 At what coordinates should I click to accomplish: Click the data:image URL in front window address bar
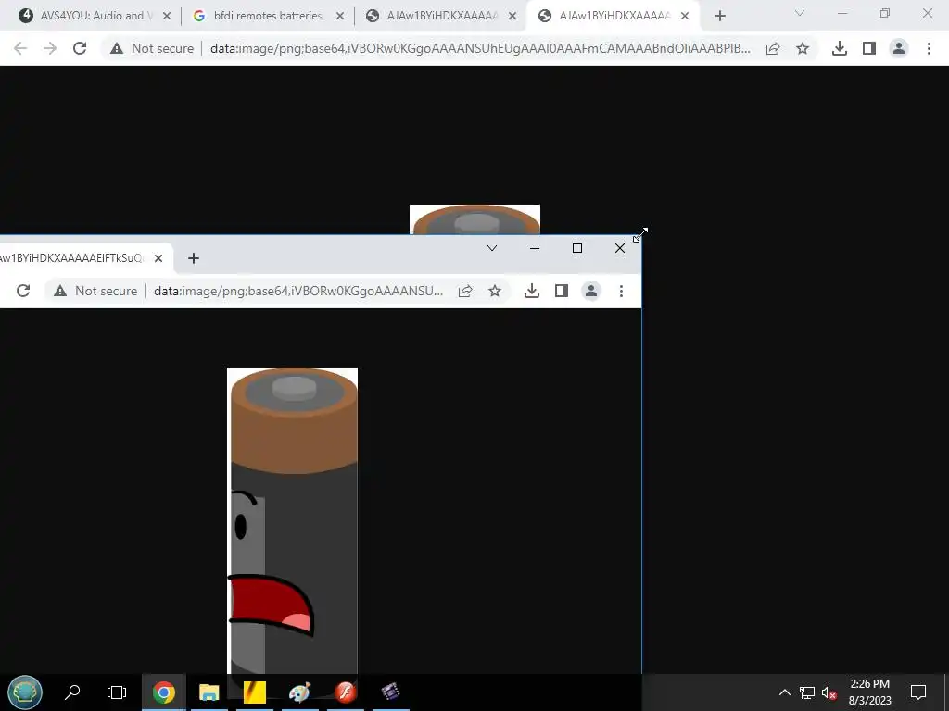coord(298,291)
